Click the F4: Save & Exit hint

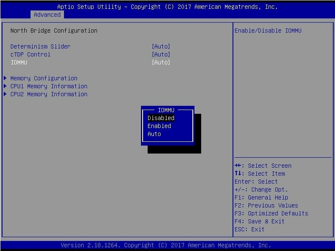pos(259,221)
